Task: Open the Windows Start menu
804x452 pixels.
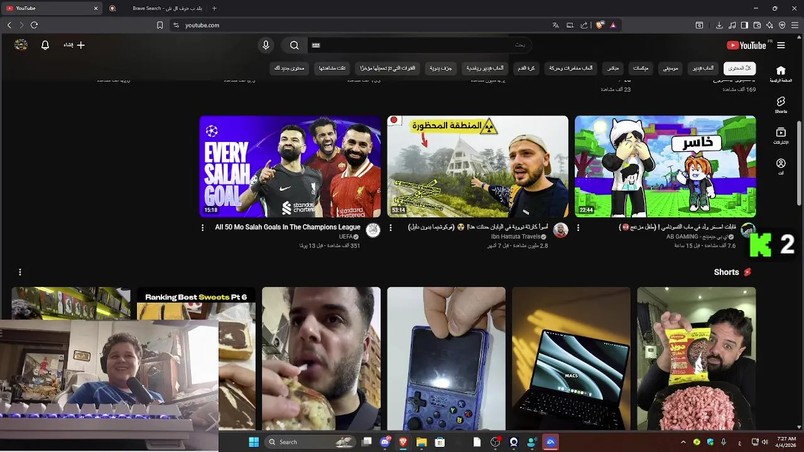Action: click(254, 442)
